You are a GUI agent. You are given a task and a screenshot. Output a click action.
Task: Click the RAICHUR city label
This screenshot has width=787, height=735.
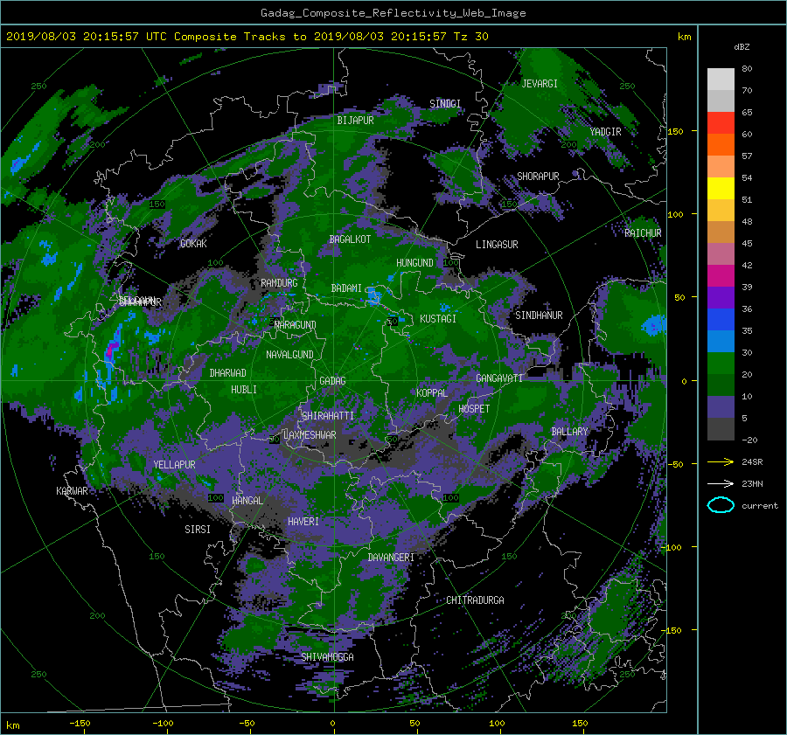(643, 233)
